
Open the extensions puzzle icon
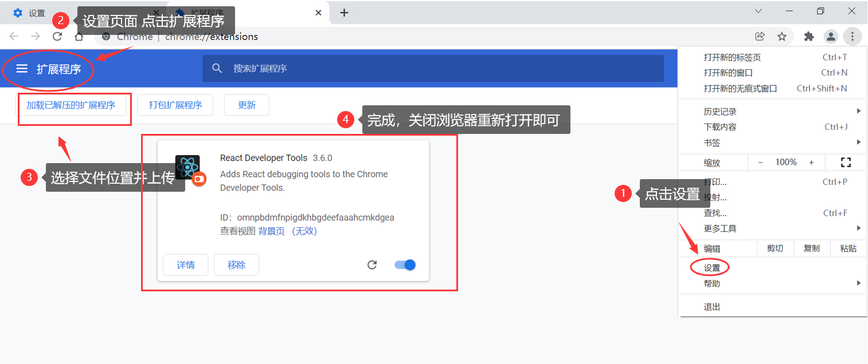[809, 37]
